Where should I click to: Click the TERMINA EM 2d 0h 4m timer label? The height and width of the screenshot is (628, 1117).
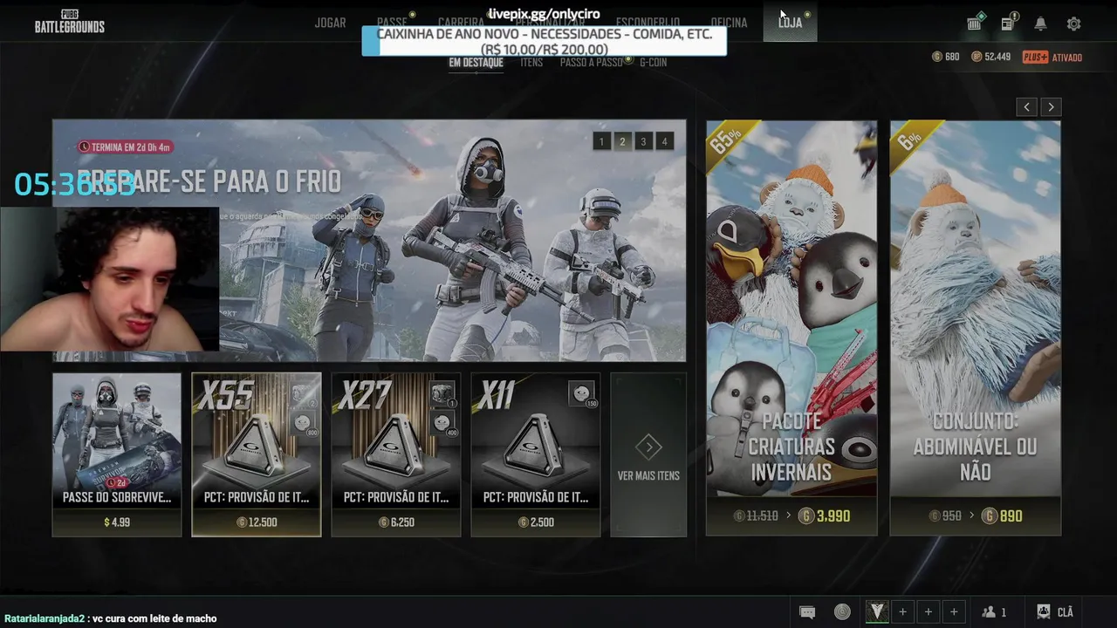coord(125,147)
